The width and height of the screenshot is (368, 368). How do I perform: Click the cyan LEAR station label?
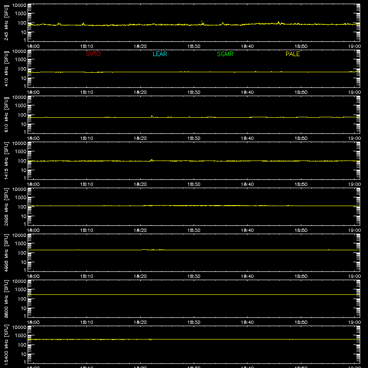pyautogui.click(x=160, y=54)
